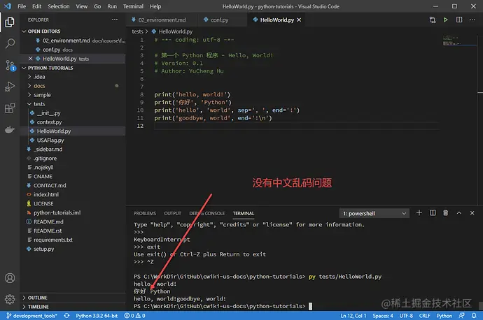
Task: Place cursor on empty line 12
Action: pos(296,126)
